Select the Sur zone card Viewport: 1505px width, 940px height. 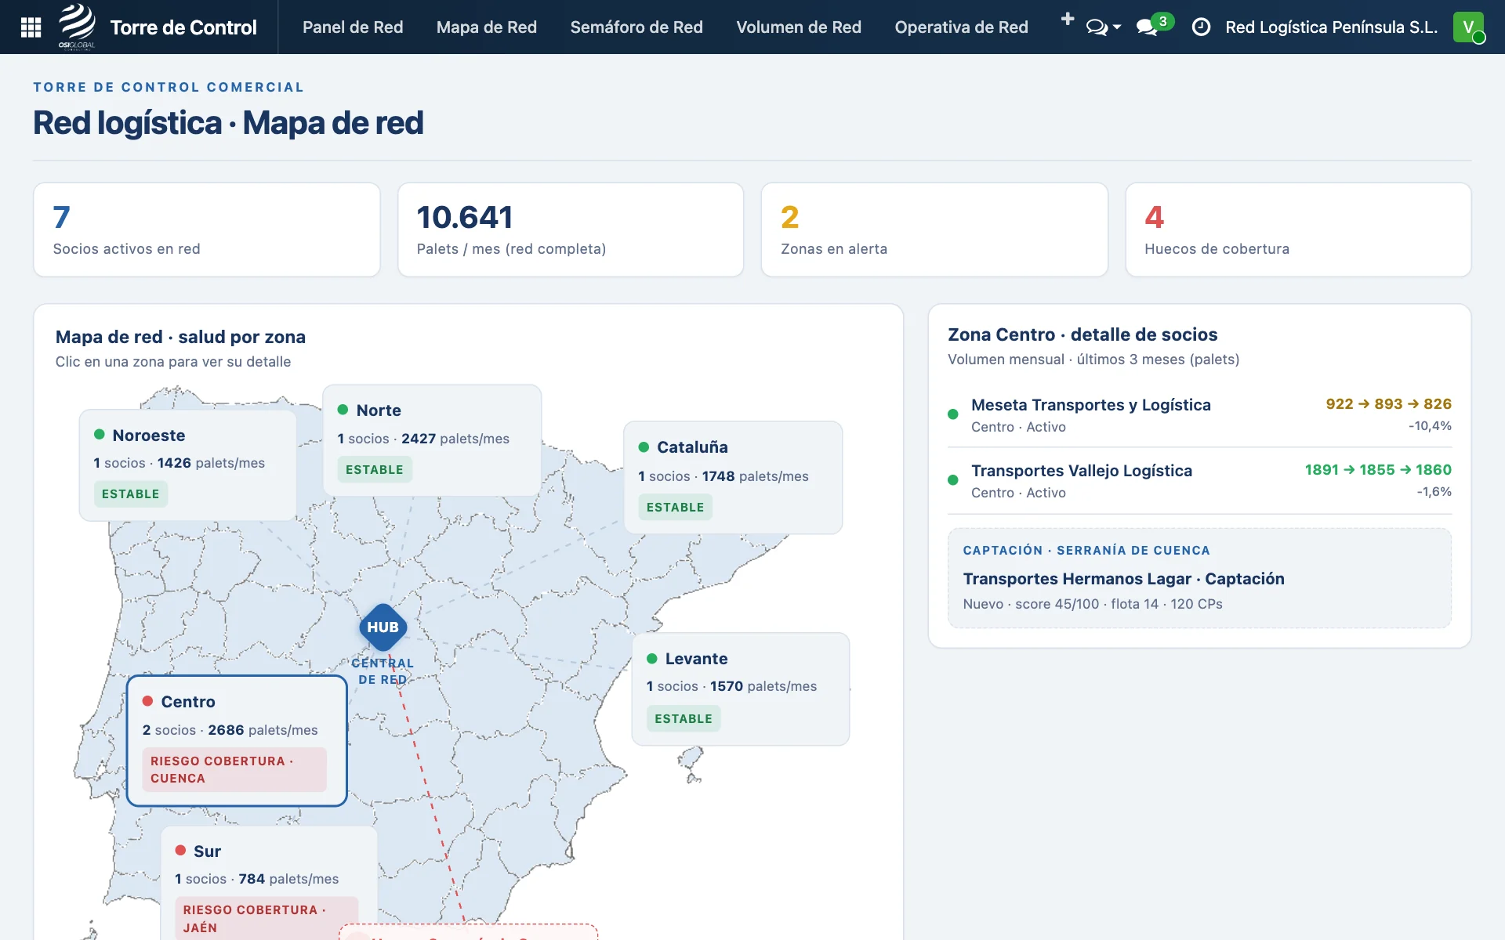pyautogui.click(x=269, y=884)
